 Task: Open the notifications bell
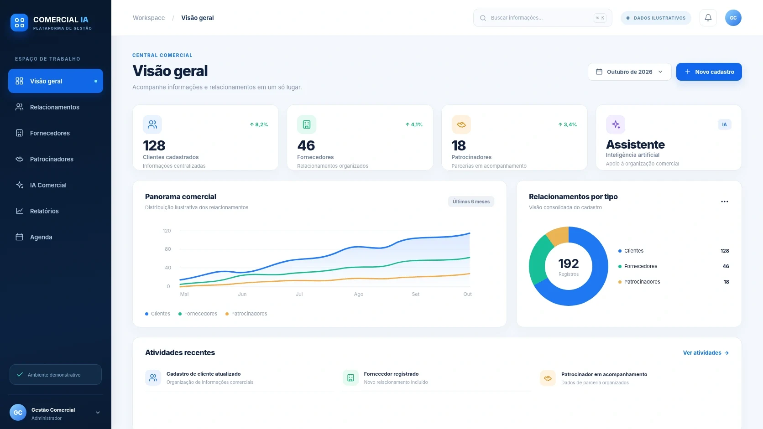pyautogui.click(x=708, y=18)
